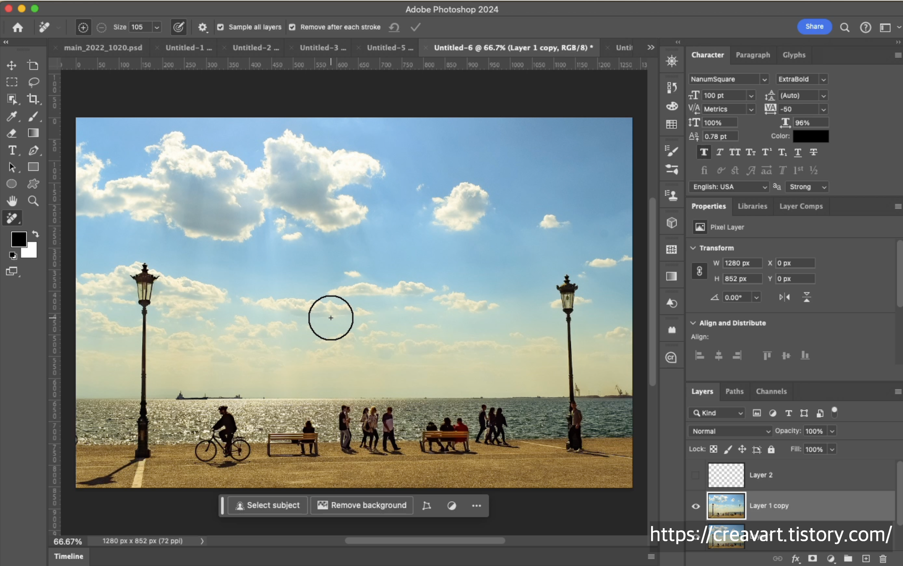Image resolution: width=903 pixels, height=566 pixels.
Task: Click the Remove background button
Action: (x=362, y=505)
